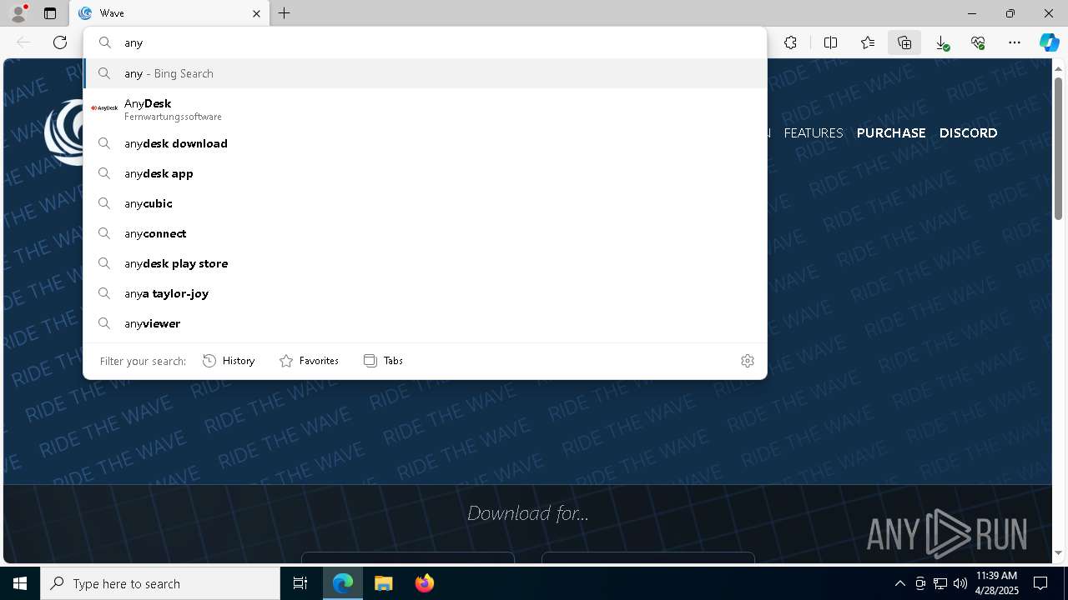The height and width of the screenshot is (600, 1068).
Task: Click the page vertical scrollbar thumb
Action: (1059, 147)
